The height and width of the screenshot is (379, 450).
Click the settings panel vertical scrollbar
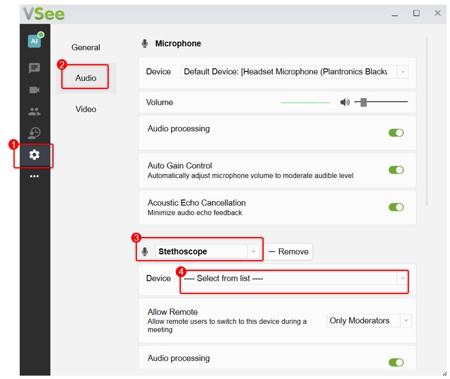[427, 121]
